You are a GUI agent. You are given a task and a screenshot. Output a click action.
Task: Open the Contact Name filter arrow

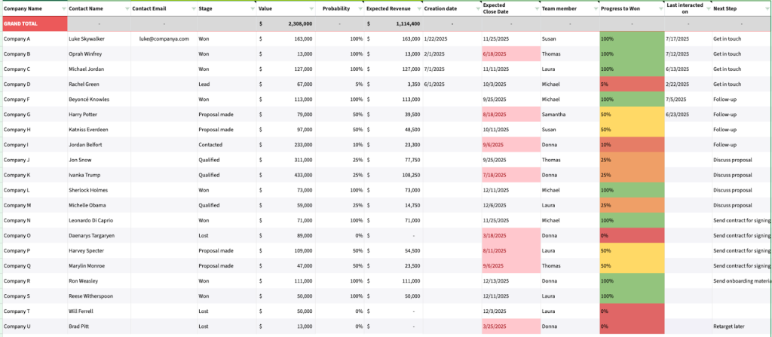pos(127,9)
